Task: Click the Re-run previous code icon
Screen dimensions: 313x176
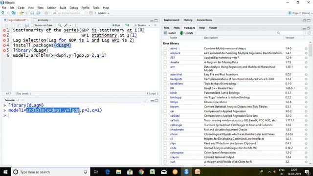Action: pos(127,25)
